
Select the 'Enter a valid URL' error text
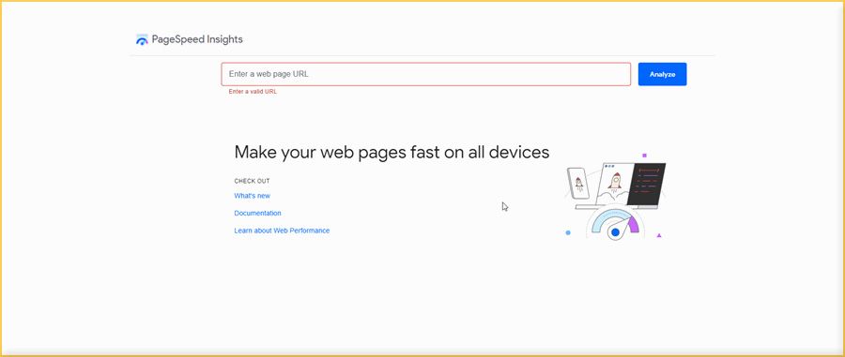click(x=253, y=92)
